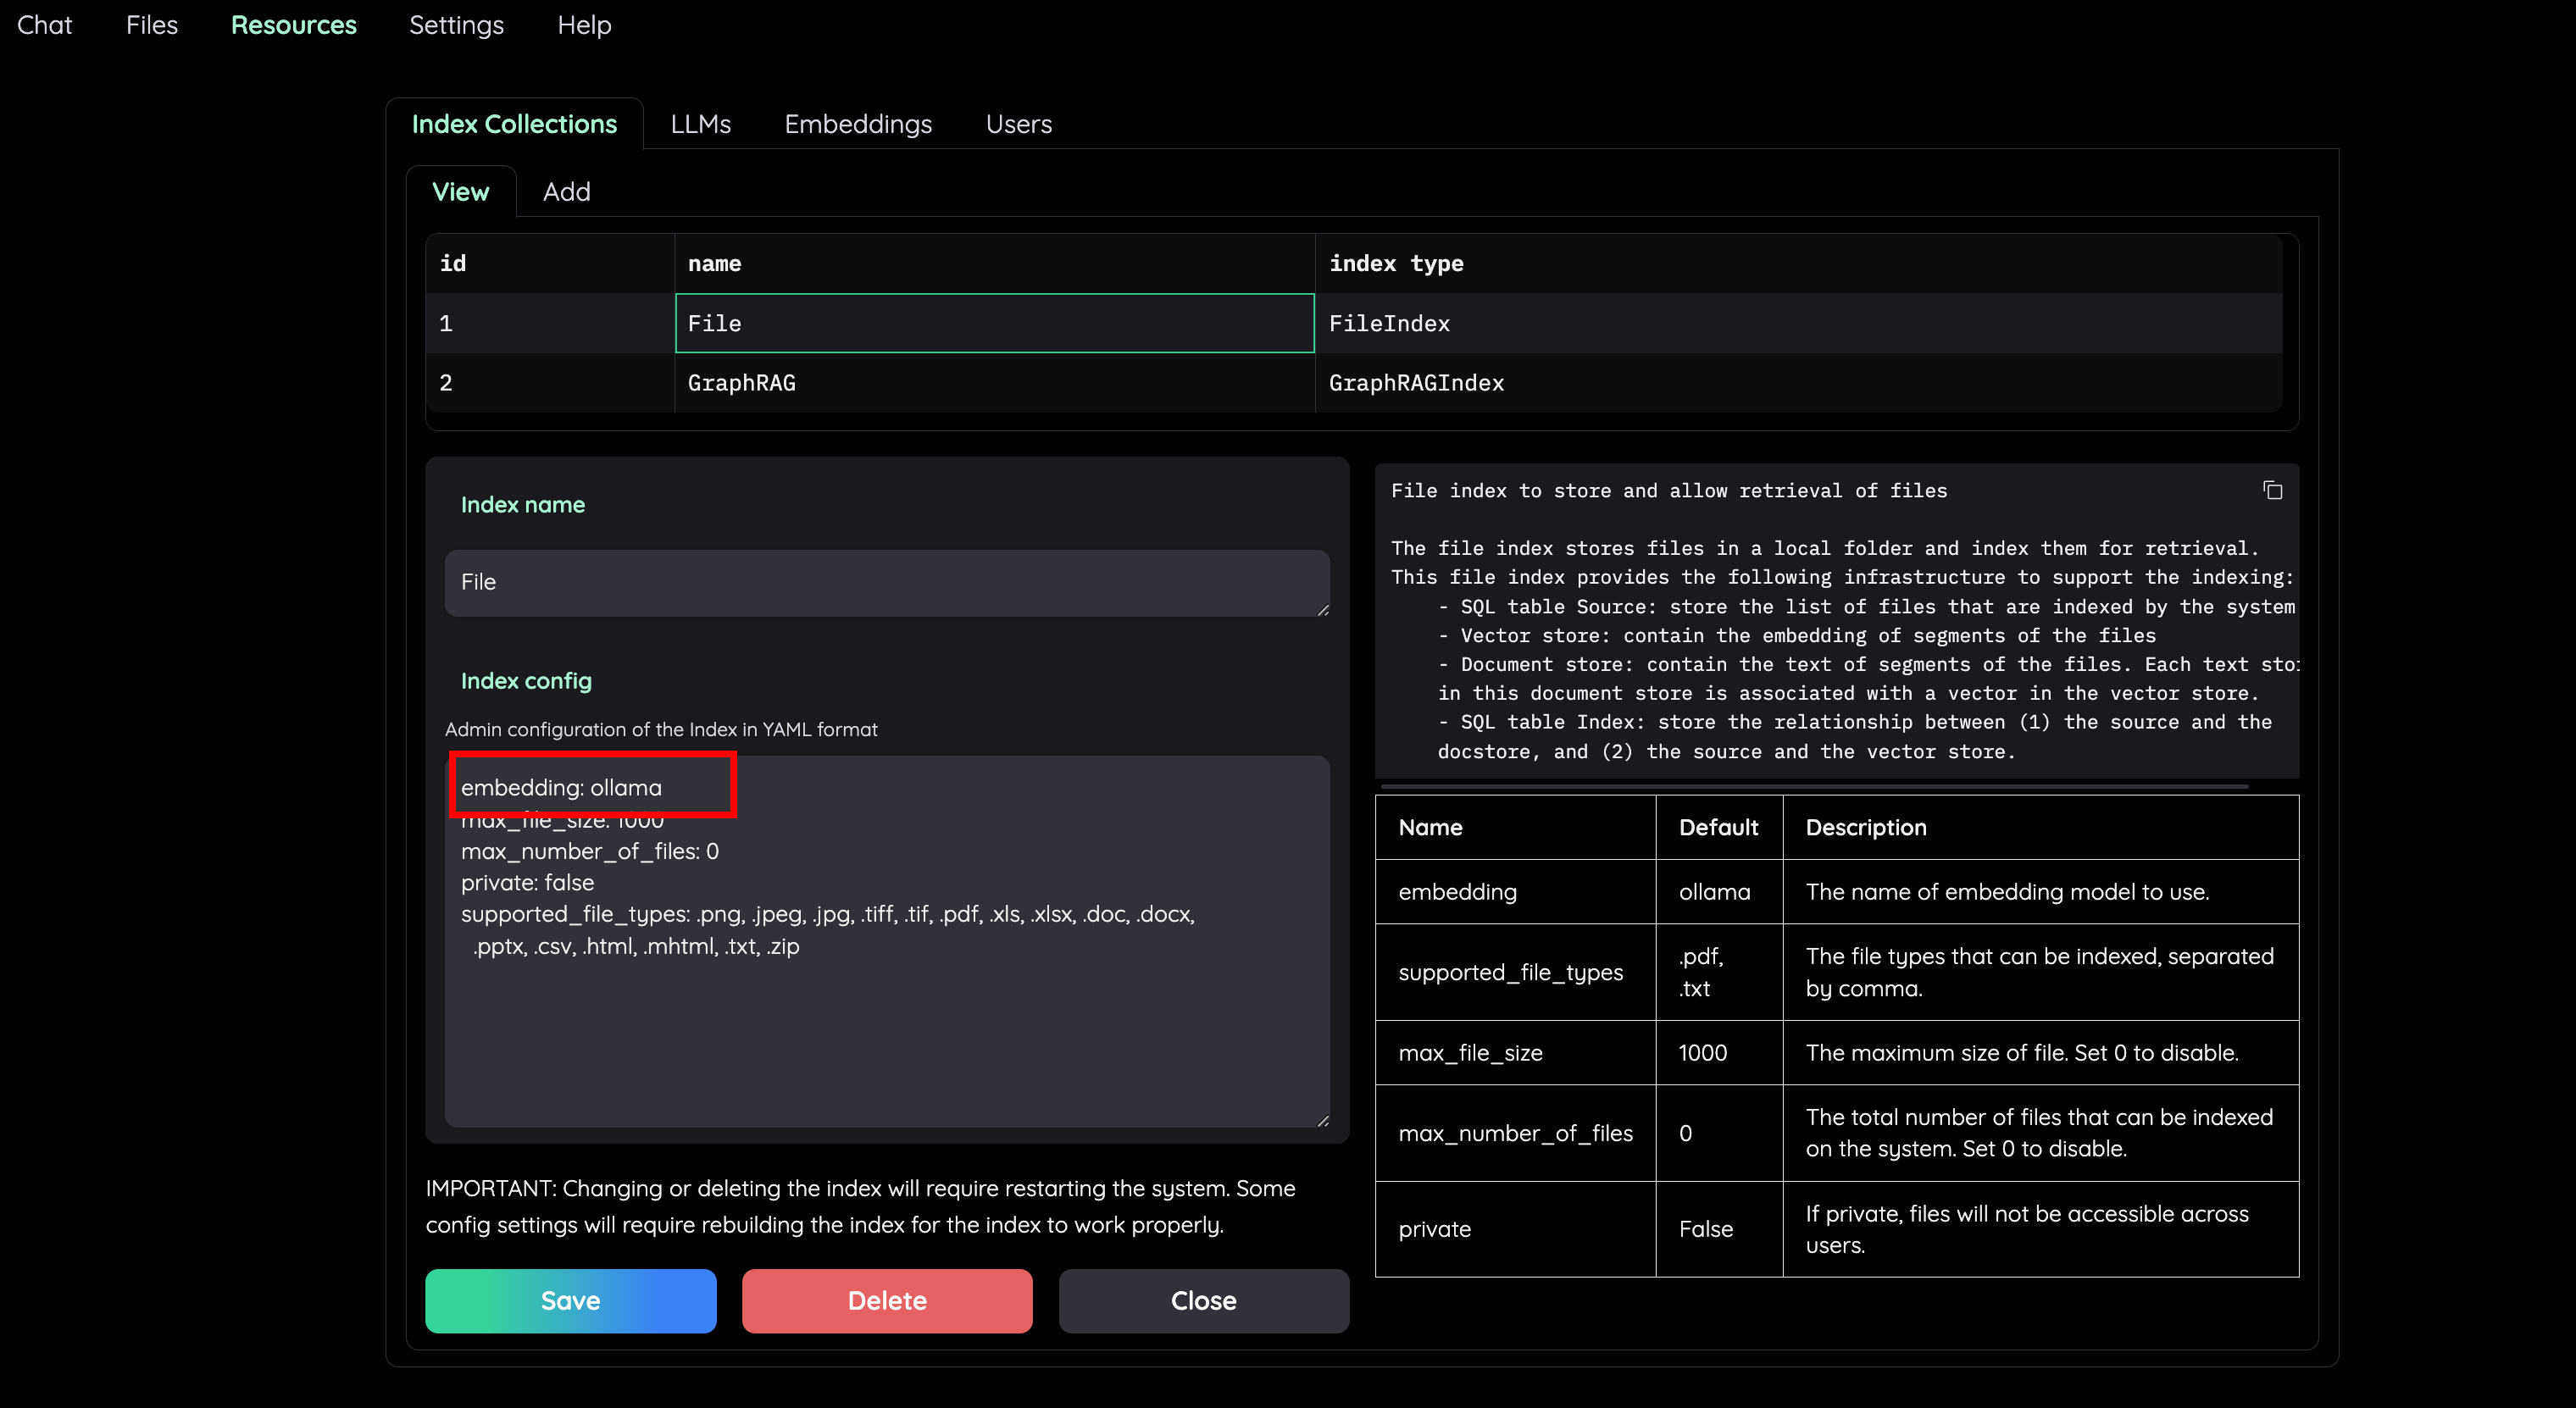
Task: Click the copy icon on the description panel
Action: (2272, 491)
